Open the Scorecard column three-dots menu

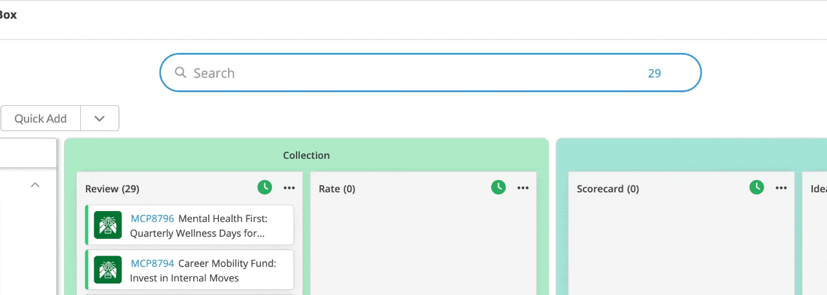click(781, 188)
